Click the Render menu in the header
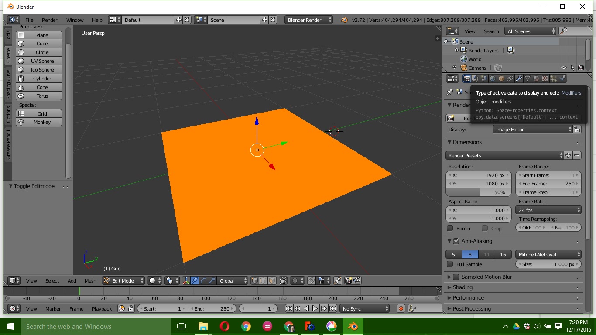Viewport: 596px width, 335px height. [49, 20]
